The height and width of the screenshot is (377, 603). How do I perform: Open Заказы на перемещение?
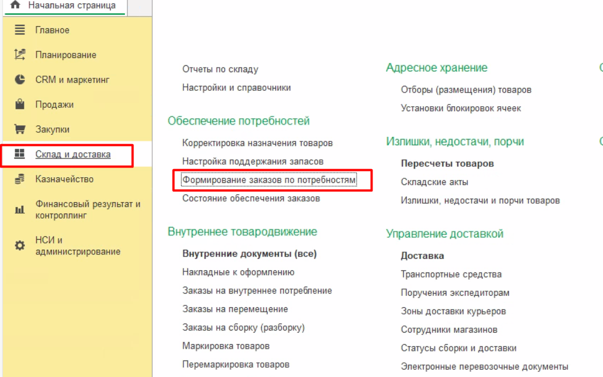point(235,309)
